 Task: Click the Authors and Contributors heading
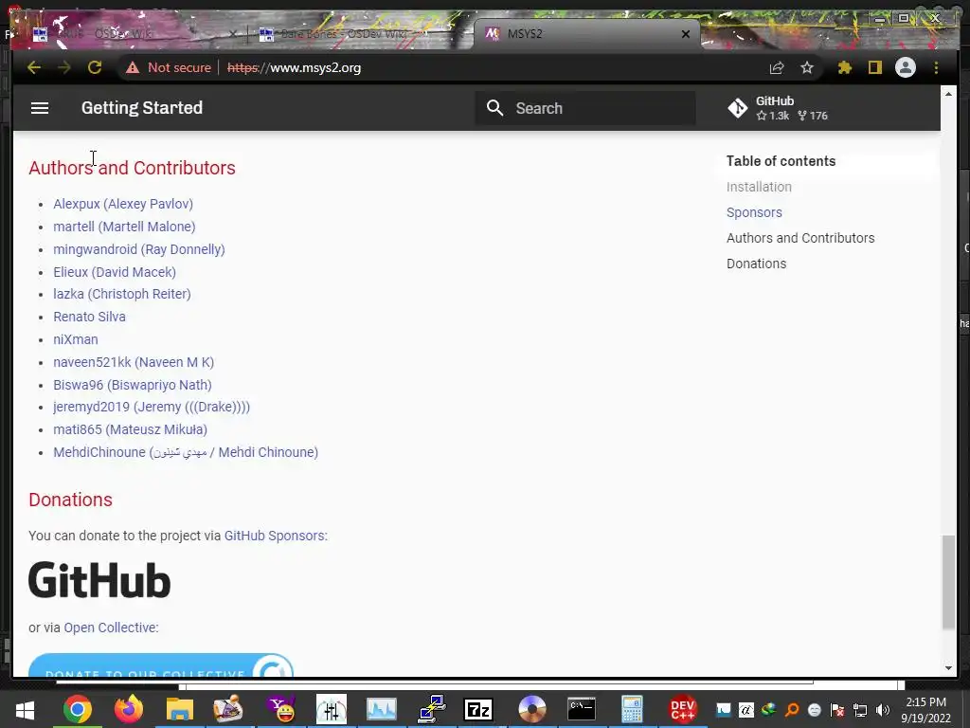click(132, 168)
